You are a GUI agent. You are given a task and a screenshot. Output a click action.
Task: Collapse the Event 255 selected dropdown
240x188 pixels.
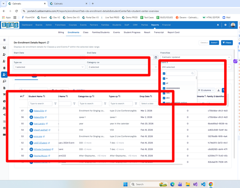coord(196,67)
